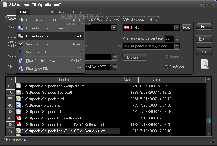Click Files found: 14 status text
Screen dimensions: 217x146
coord(15,140)
